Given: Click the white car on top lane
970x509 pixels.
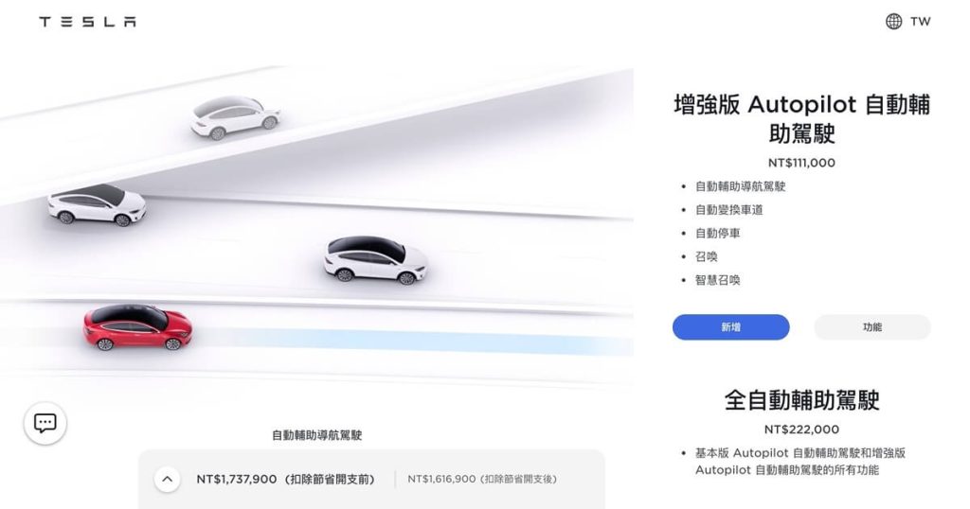Looking at the screenshot, I should (235, 116).
